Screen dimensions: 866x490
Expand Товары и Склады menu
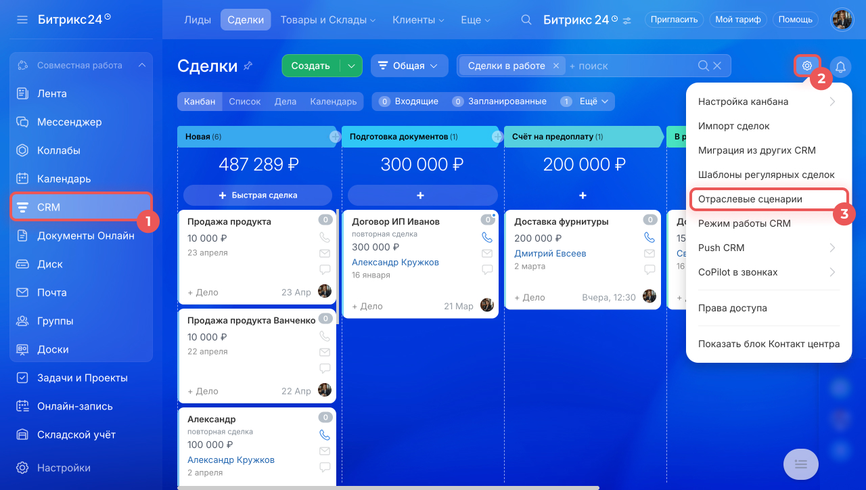coord(328,20)
